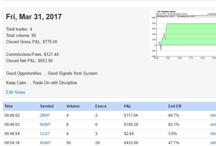Click the $100.28 P&L cell
Viewport: 216px width, 146px height.
[x=131, y=125]
